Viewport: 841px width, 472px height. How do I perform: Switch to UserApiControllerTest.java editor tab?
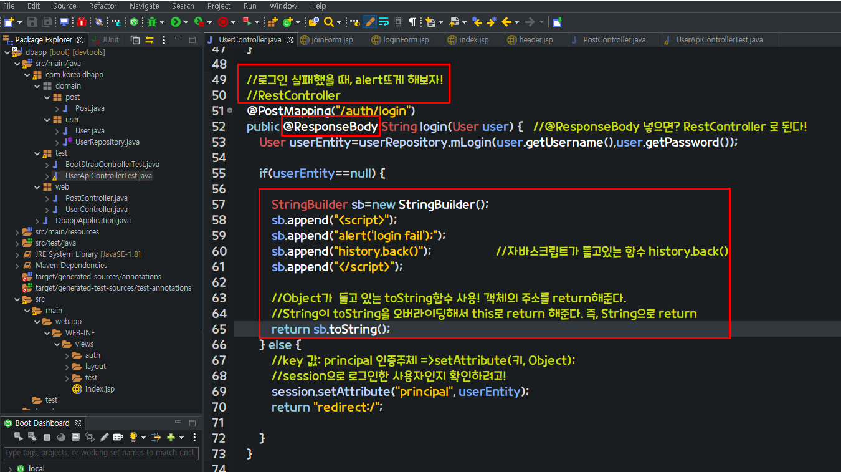[720, 40]
